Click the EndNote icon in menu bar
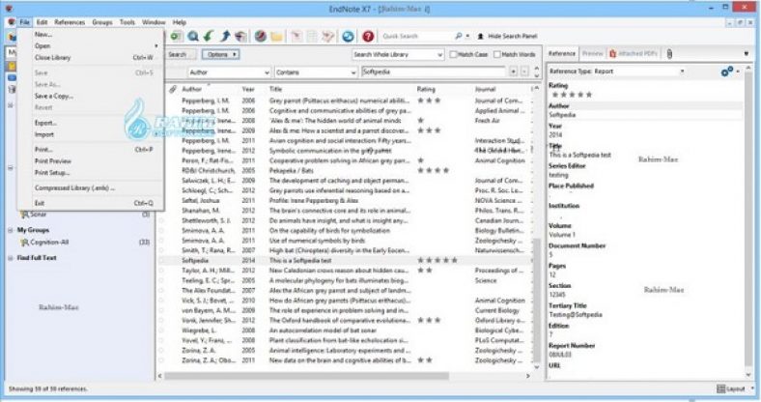The image size is (761, 402). point(12,22)
